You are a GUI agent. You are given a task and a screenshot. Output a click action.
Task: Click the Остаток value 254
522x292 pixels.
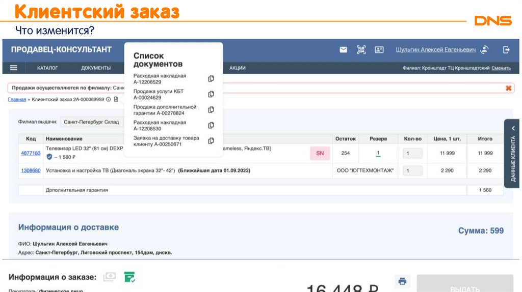[x=346, y=153]
